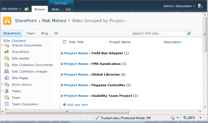Click the SharePoint announcements megaphone icon
Screen dimensions: 208x123
[x=7, y=52]
